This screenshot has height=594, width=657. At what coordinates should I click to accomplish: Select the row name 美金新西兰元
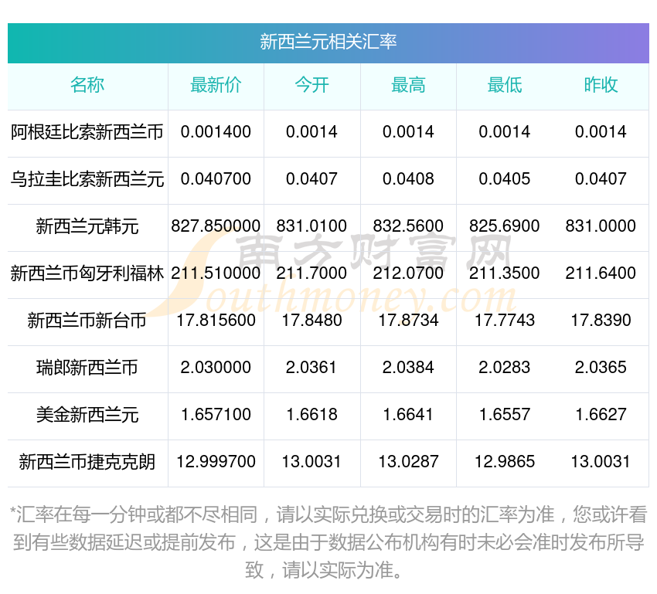(87, 415)
